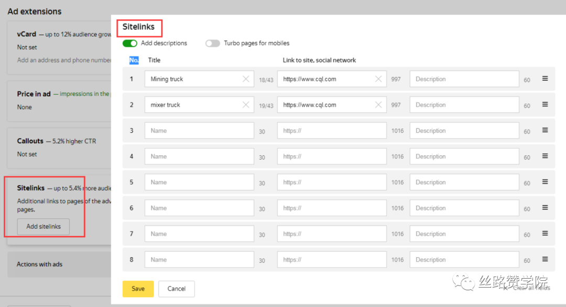
Task: Toggle descriptions off for sitelinks
Action: coord(130,43)
